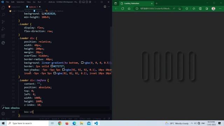
Task: Click the rgba(0, 0, 0, 0.5) gradient swatch
Action: pos(82,63)
